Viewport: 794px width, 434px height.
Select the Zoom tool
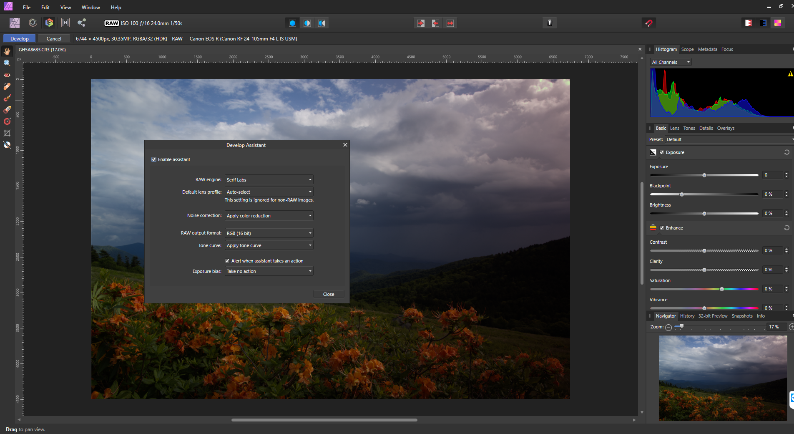pyautogui.click(x=7, y=63)
